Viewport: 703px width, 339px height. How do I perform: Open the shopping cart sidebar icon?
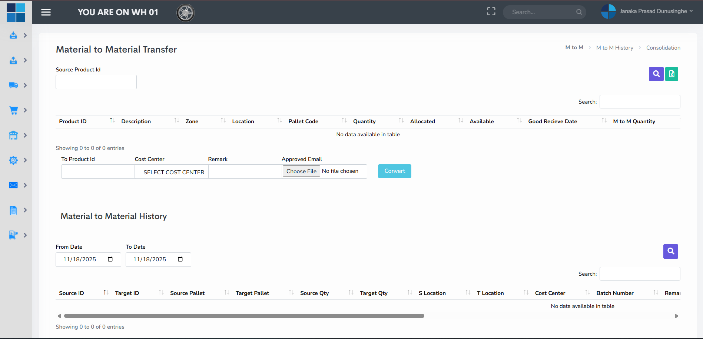(13, 110)
